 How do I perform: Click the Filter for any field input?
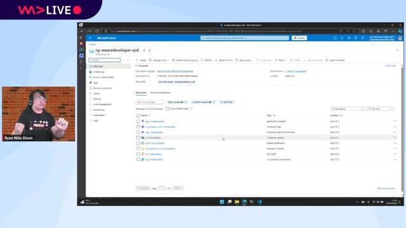(150, 102)
